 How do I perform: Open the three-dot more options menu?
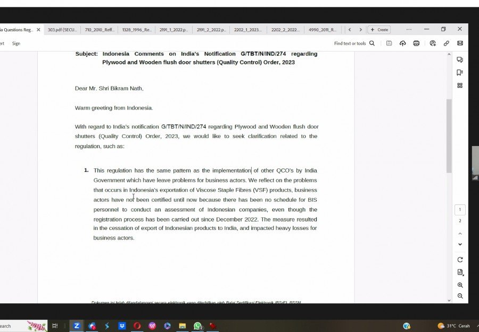coord(409,30)
